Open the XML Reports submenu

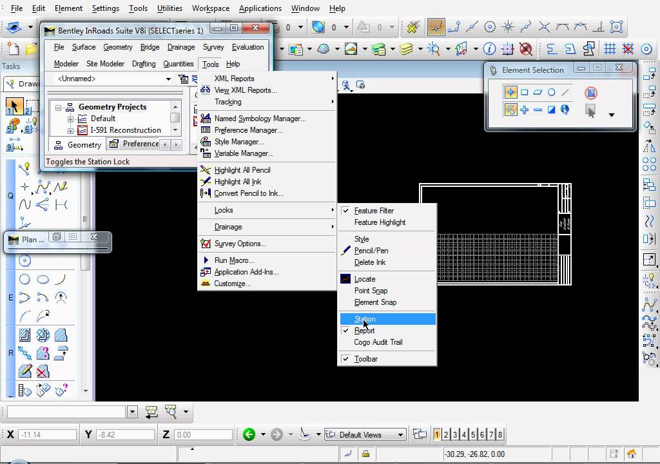(x=267, y=79)
